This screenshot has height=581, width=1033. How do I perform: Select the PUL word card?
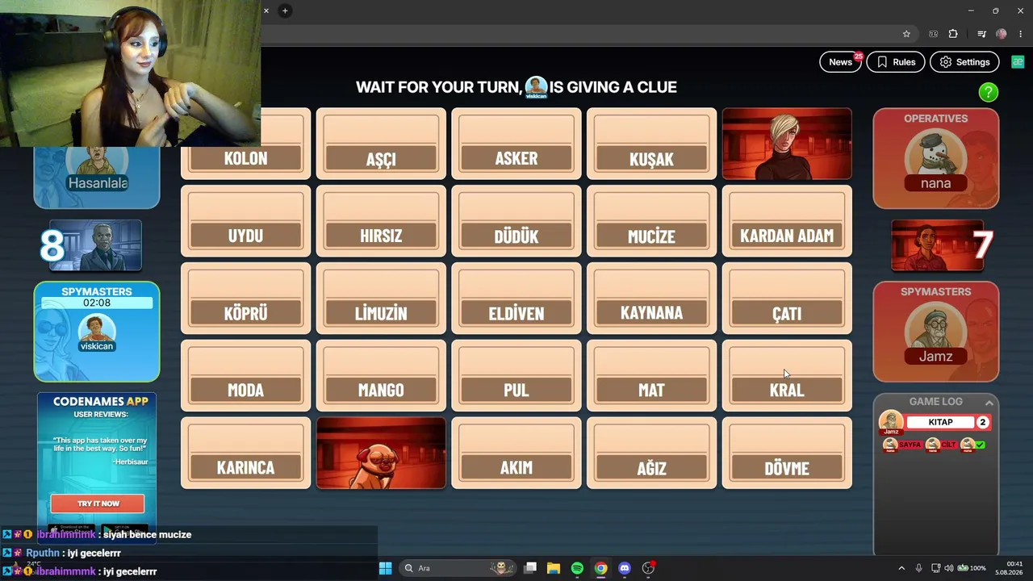pyautogui.click(x=516, y=376)
